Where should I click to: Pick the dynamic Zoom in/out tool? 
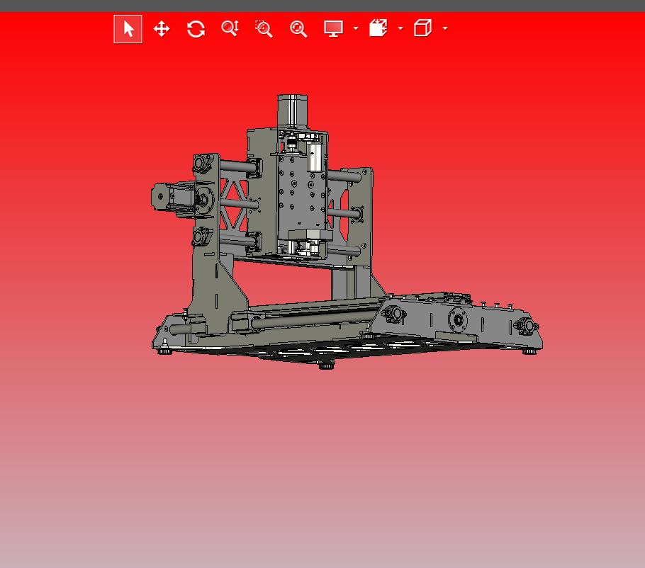[230, 29]
